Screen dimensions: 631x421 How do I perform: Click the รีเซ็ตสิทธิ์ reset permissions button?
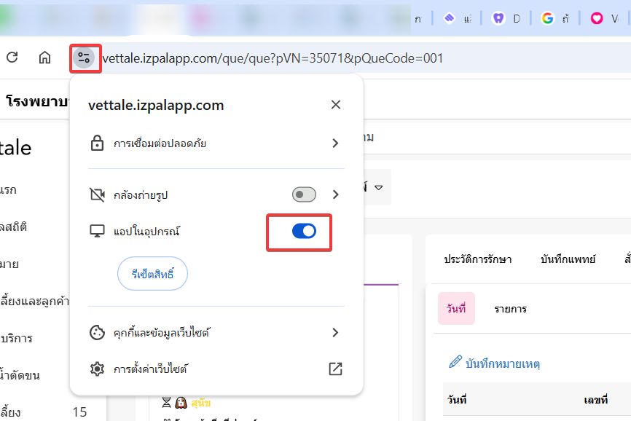point(152,274)
